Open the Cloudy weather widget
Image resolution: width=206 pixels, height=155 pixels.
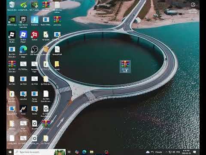click(154, 152)
